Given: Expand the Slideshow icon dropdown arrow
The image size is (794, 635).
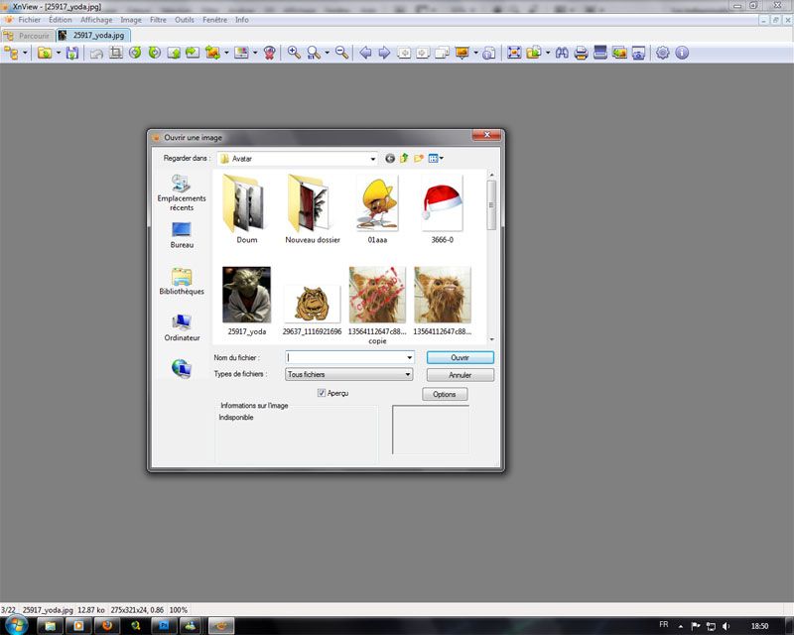Looking at the screenshot, I should coord(475,53).
